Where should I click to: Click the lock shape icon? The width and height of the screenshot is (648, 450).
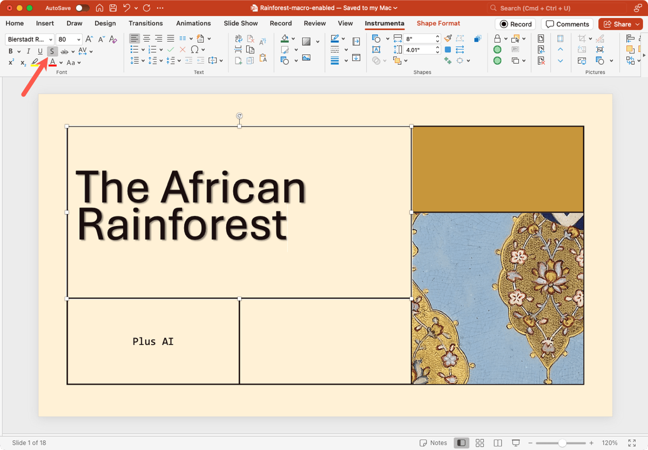pos(497,39)
